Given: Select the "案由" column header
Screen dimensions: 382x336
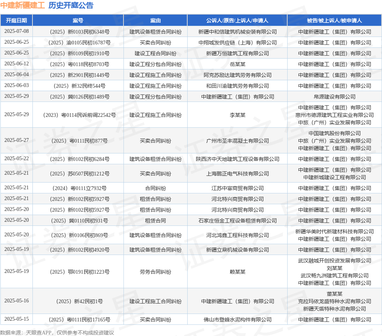Looking at the screenshot, I should (156, 21).
